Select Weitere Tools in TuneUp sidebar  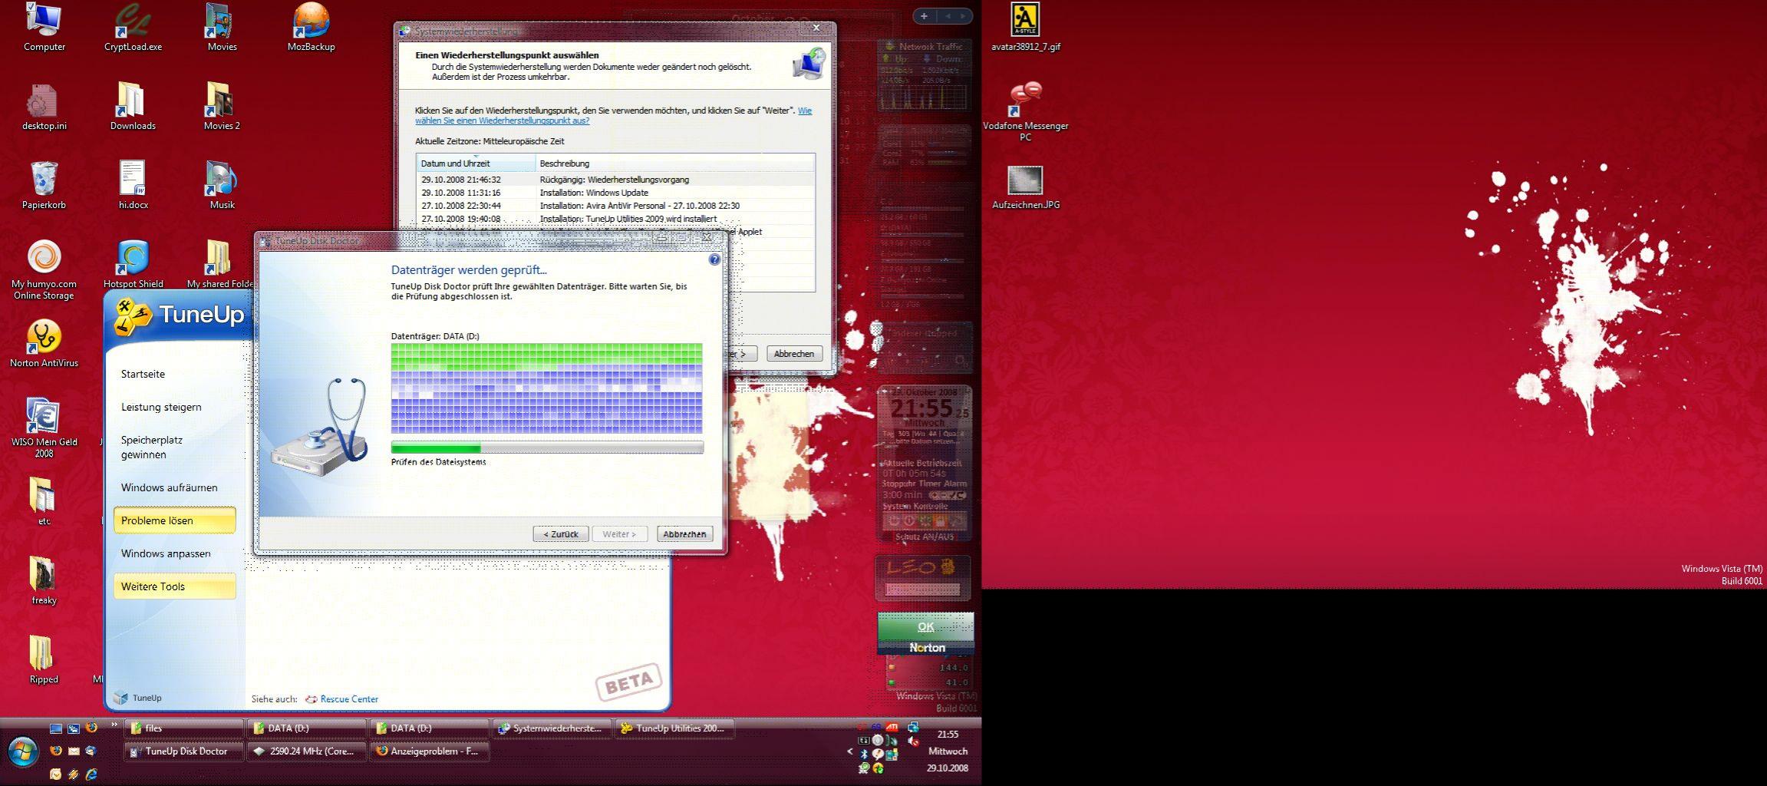click(174, 586)
